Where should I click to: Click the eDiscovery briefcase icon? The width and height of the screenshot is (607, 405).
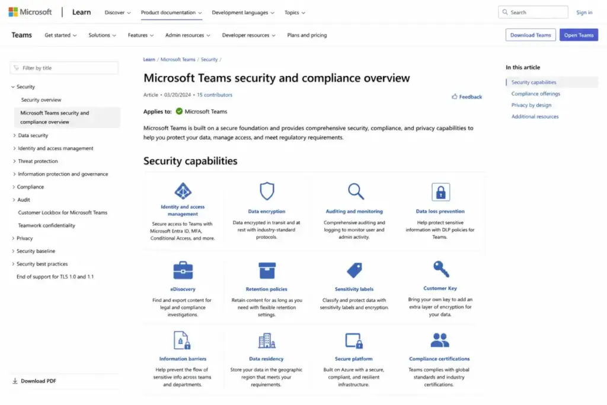click(x=183, y=270)
